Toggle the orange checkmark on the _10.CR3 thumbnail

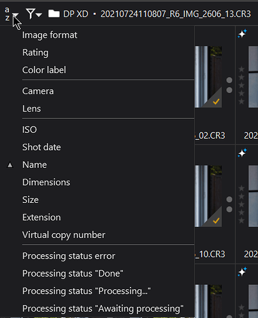click(216, 221)
